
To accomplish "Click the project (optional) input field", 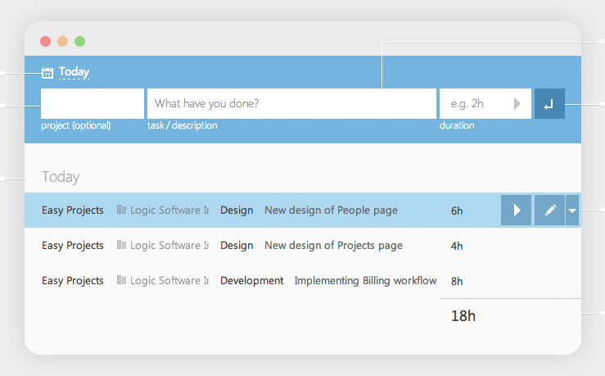I will pos(93,103).
